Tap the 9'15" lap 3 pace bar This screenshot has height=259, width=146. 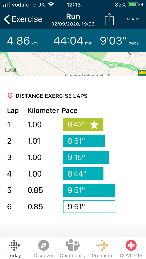[86, 157]
